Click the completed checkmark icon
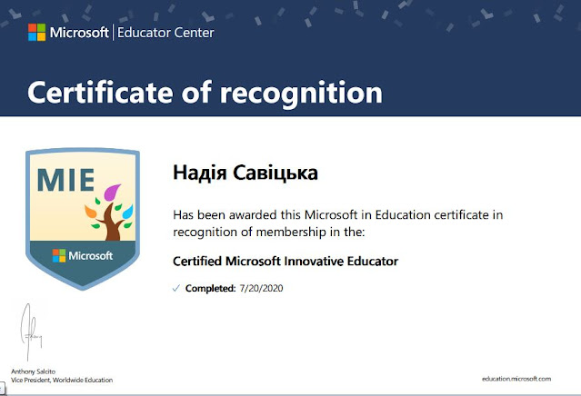Viewport: 581px width, 396px height. pyautogui.click(x=176, y=288)
